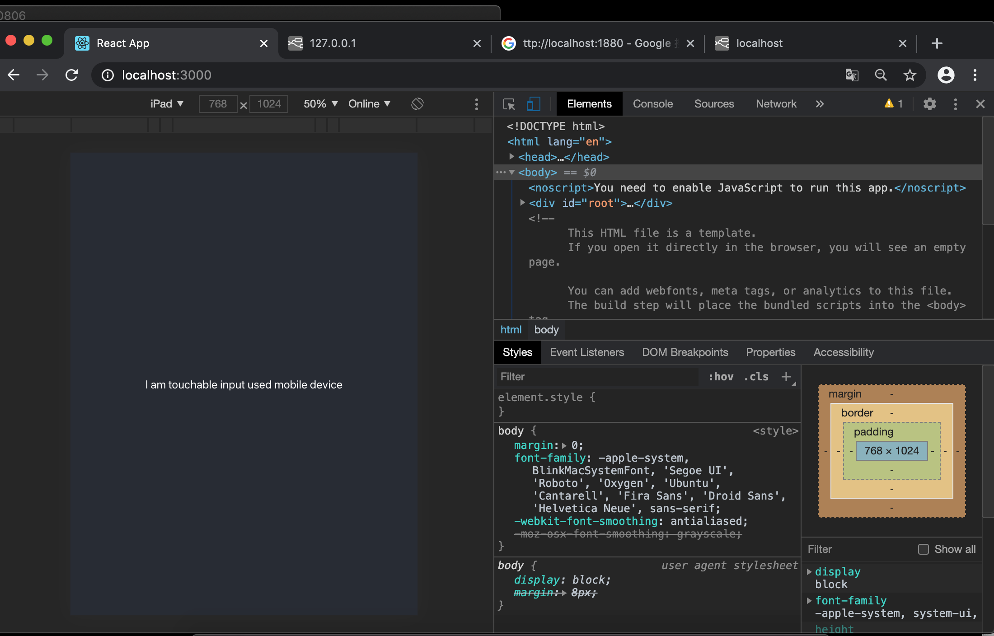Toggle the :hov element state panel
Screen dimensions: 994x636
pyautogui.click(x=721, y=377)
